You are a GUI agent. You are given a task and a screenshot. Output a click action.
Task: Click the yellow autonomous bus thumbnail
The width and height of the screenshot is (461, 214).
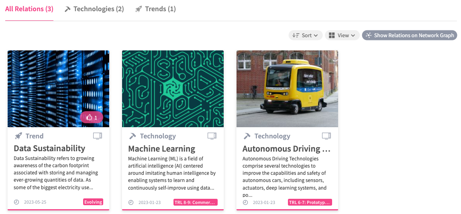[287, 88]
